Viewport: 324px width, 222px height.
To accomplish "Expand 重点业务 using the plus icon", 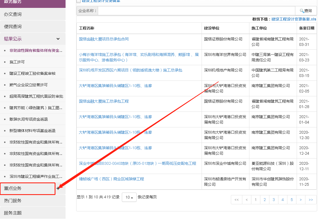I will (58, 188).
